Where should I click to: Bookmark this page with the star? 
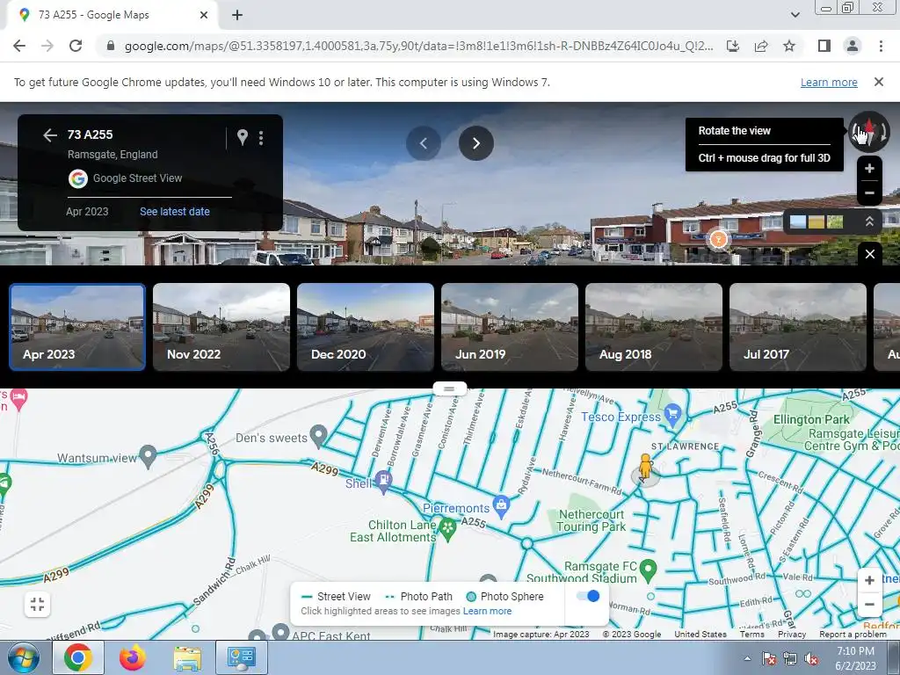point(789,46)
